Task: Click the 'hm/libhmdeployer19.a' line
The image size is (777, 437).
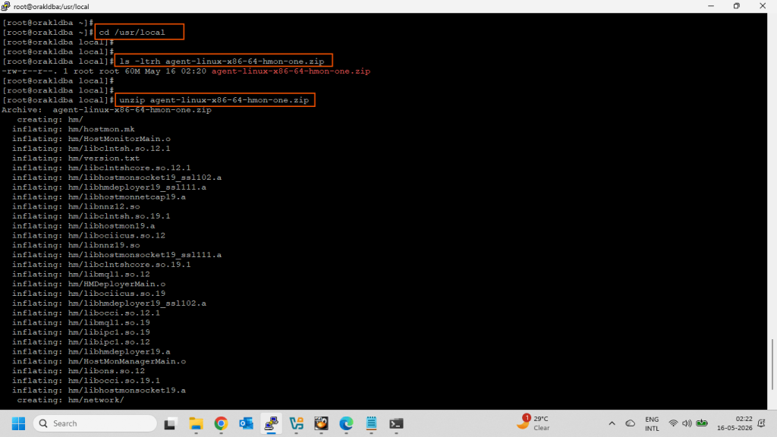Action: tap(91, 352)
